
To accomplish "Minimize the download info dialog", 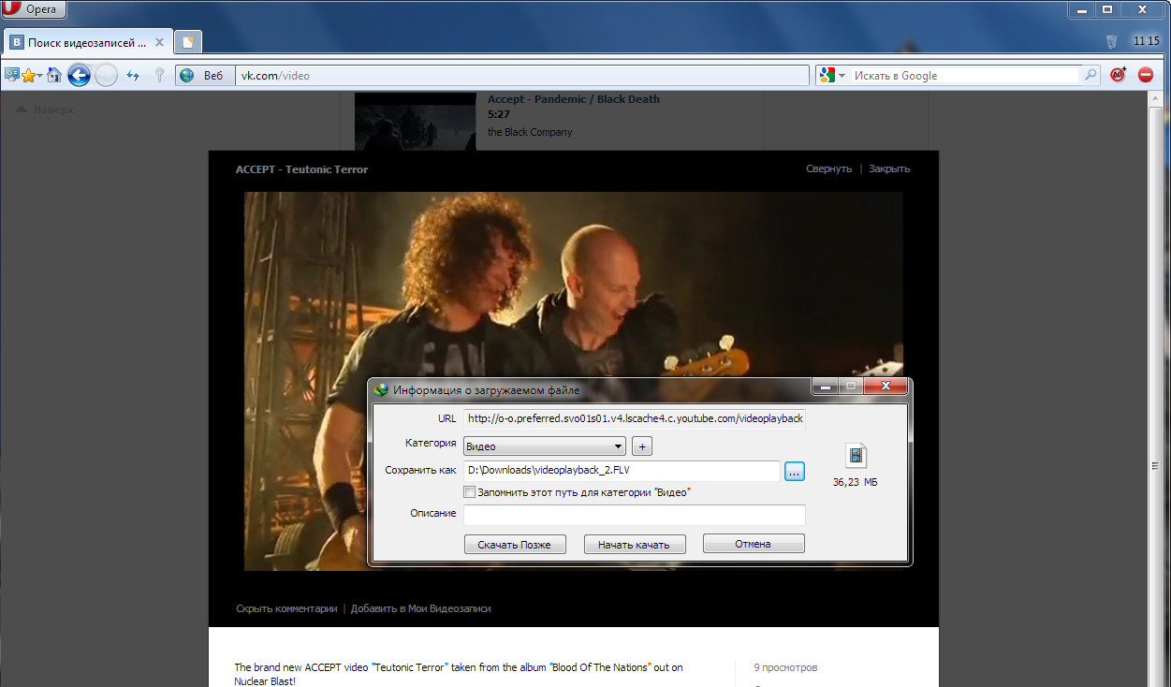I will [825, 386].
